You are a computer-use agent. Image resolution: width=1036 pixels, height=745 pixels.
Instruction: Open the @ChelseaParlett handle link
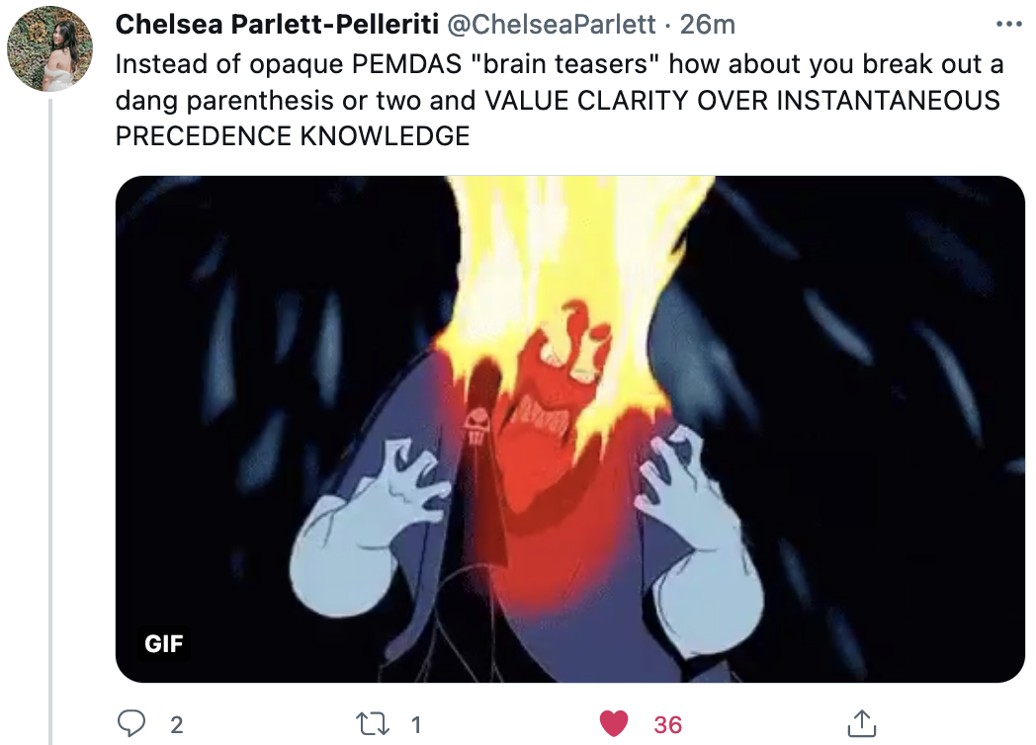point(553,25)
